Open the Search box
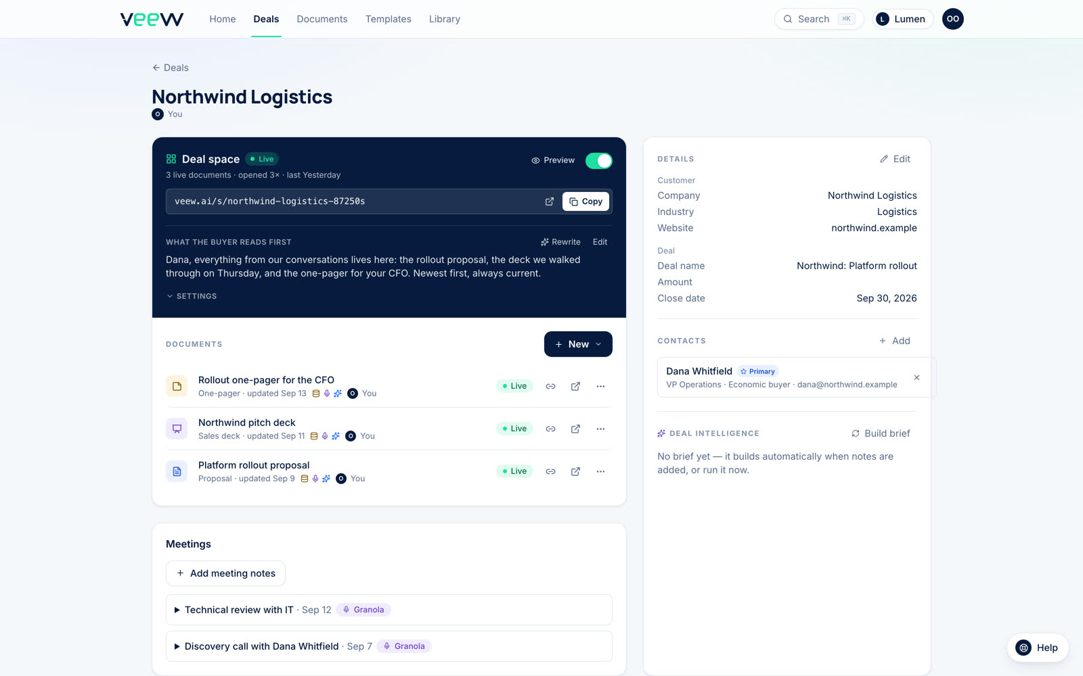The height and width of the screenshot is (676, 1083). click(819, 19)
